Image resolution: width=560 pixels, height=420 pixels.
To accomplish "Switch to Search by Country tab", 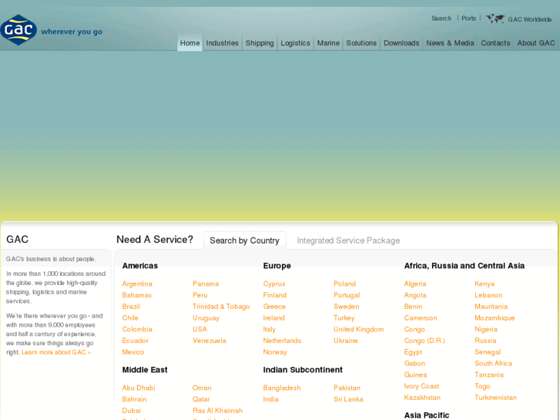I will 245,240.
